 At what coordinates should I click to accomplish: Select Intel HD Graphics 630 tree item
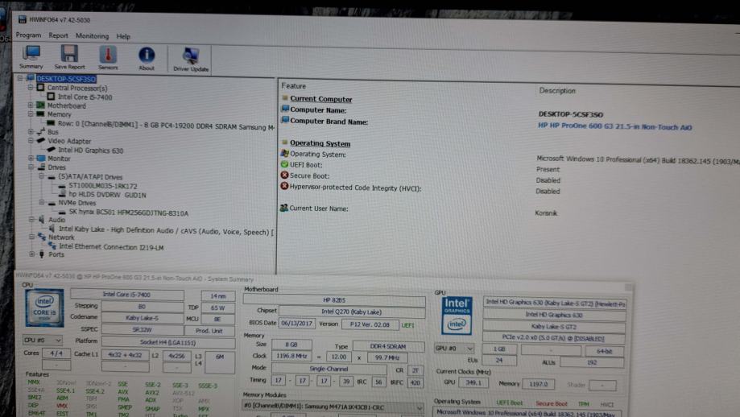pos(91,151)
